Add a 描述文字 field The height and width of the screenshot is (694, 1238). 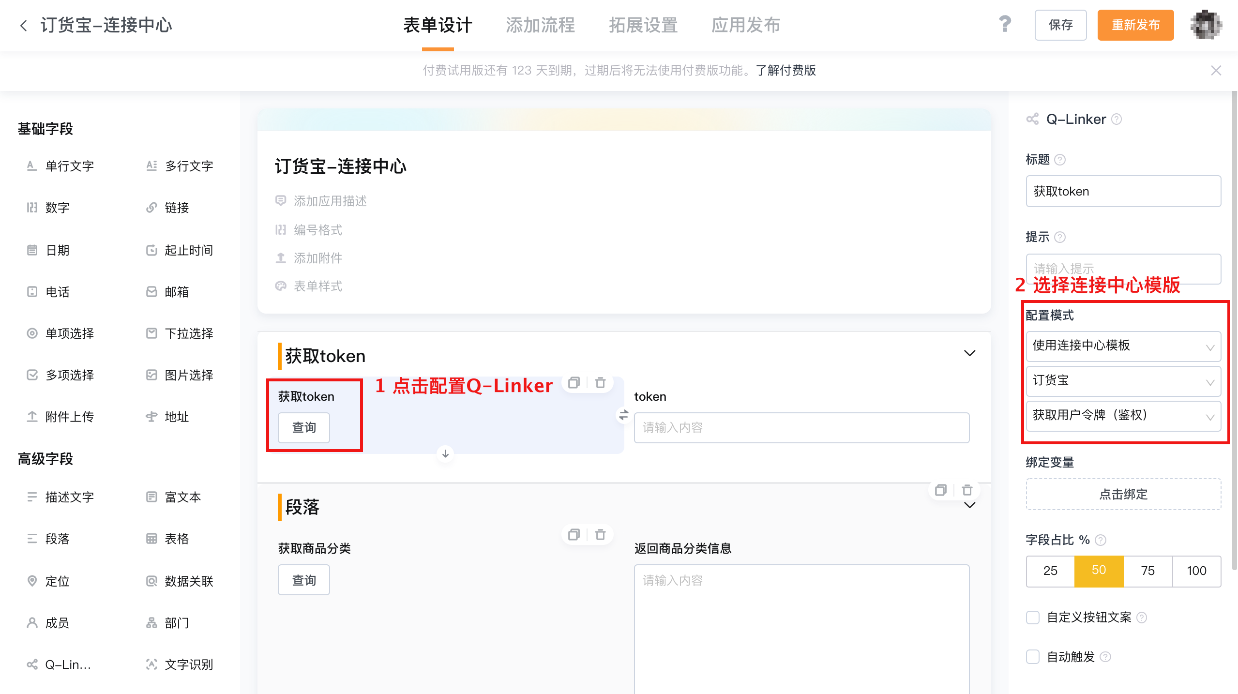(x=60, y=497)
